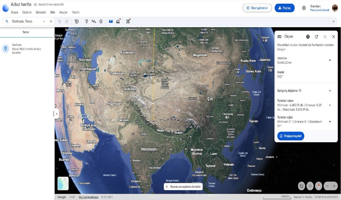Collapse the top toolbar with the chevron
Viewport: 341px width, 200px height.
pyautogui.click(x=333, y=21)
